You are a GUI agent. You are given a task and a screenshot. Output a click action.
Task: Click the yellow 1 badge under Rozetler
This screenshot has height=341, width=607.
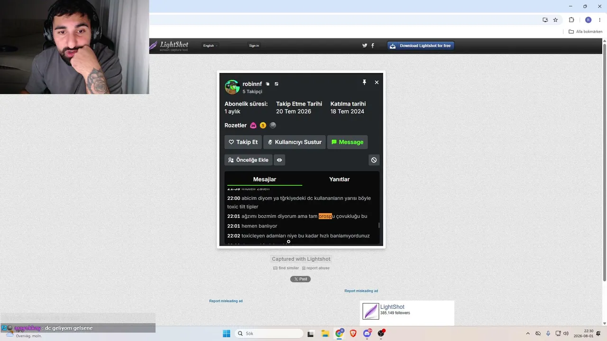(263, 126)
